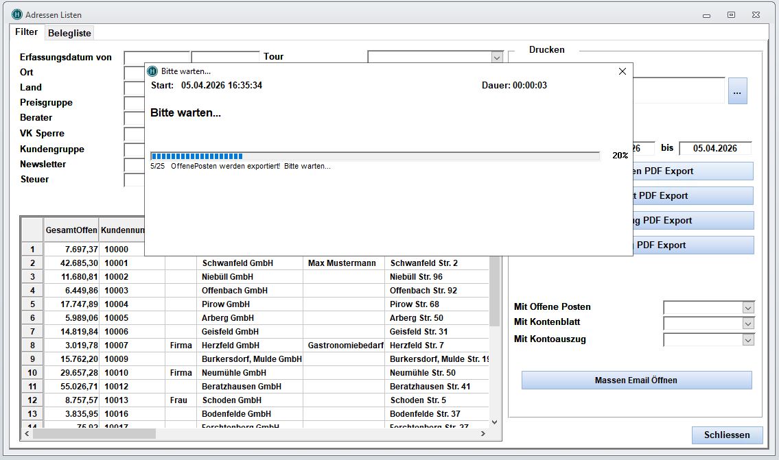779x460 pixels.
Task: Select the Niebüll GmbH table row
Action: 227,277
